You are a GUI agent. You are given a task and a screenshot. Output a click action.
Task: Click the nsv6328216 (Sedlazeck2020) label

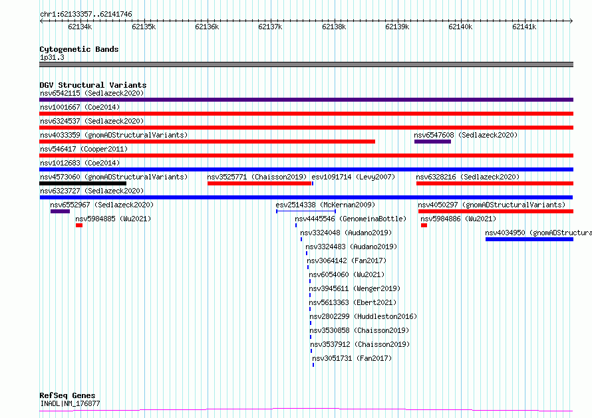click(468, 177)
